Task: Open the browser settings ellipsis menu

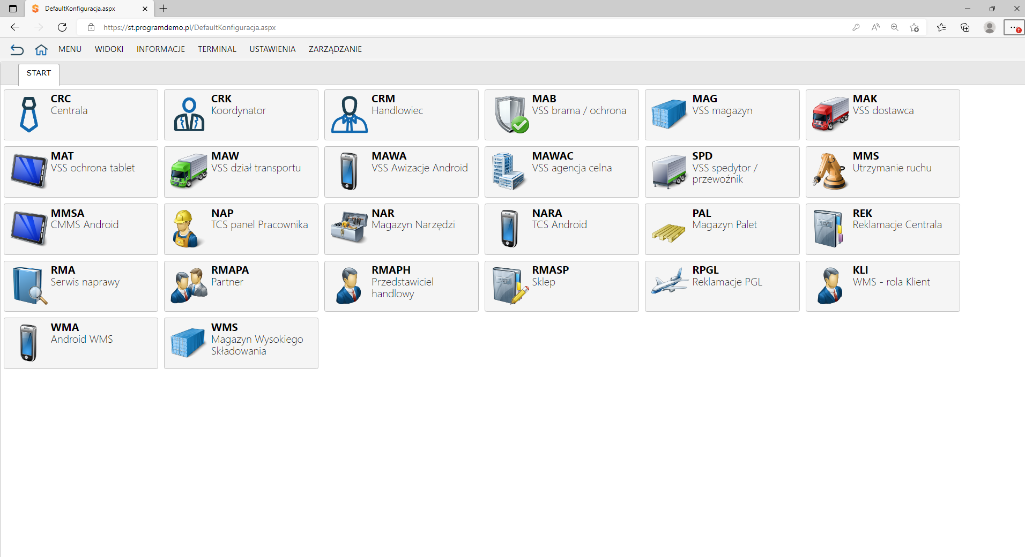Action: pyautogui.click(x=1013, y=27)
